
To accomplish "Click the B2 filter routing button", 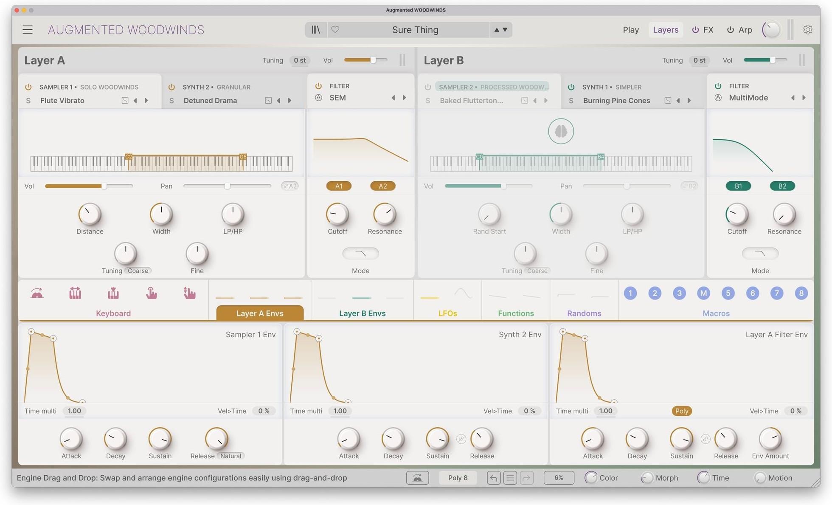I will [x=782, y=186].
